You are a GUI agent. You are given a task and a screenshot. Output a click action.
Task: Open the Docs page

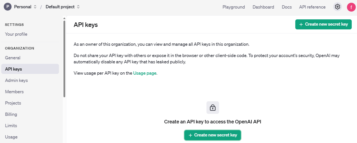[287, 7]
